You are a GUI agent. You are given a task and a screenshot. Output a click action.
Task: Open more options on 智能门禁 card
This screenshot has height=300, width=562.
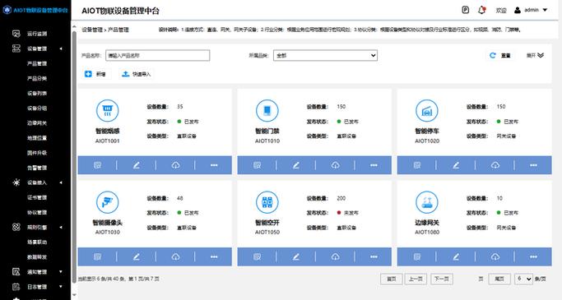(x=374, y=165)
